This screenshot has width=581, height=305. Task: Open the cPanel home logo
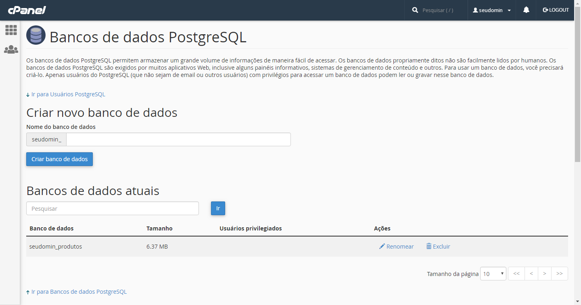tap(27, 10)
